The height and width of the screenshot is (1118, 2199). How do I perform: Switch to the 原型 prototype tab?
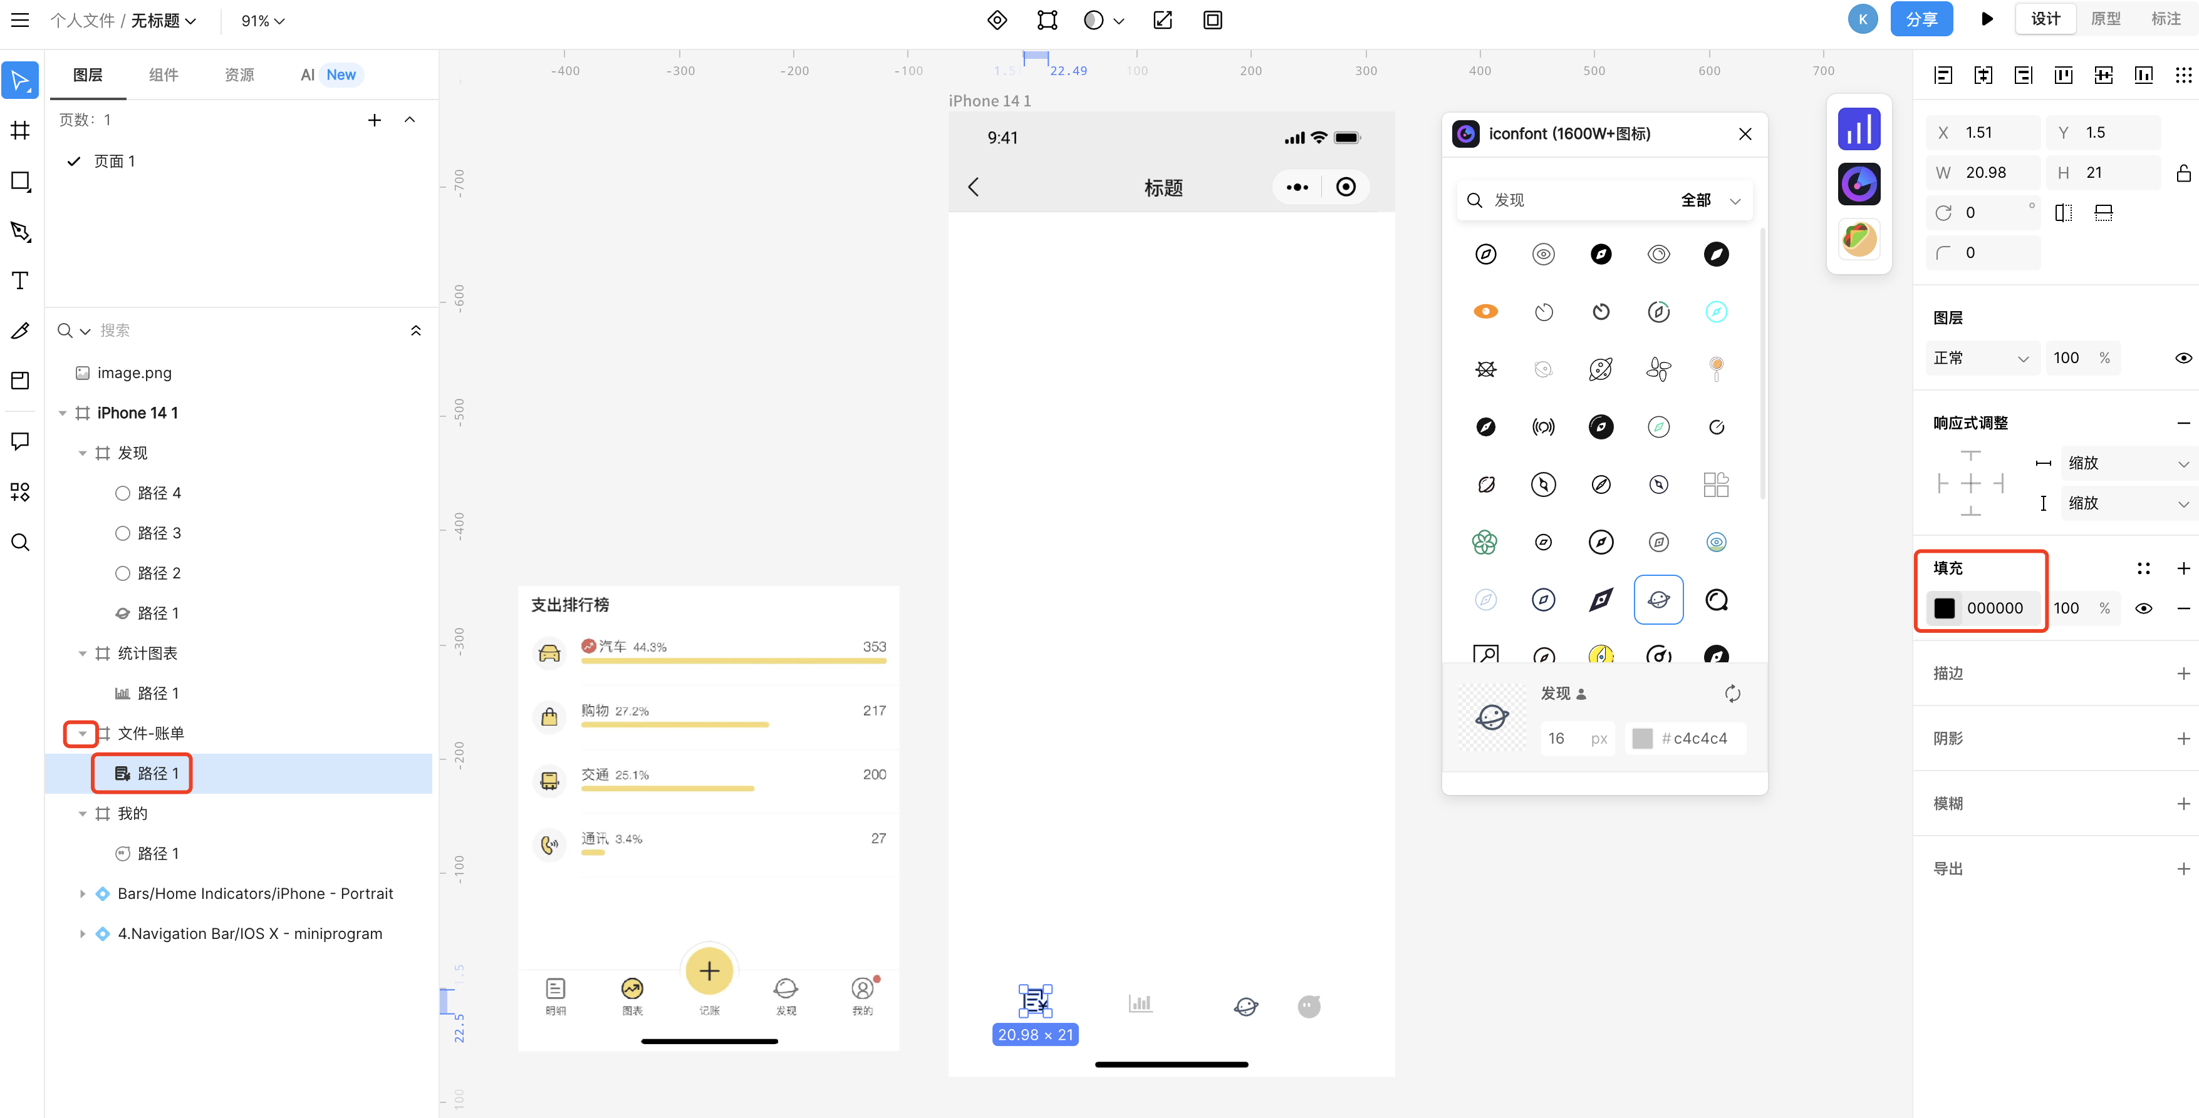pyautogui.click(x=2105, y=19)
